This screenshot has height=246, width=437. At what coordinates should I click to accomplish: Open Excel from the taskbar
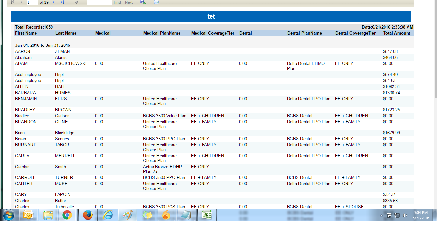tap(207, 215)
